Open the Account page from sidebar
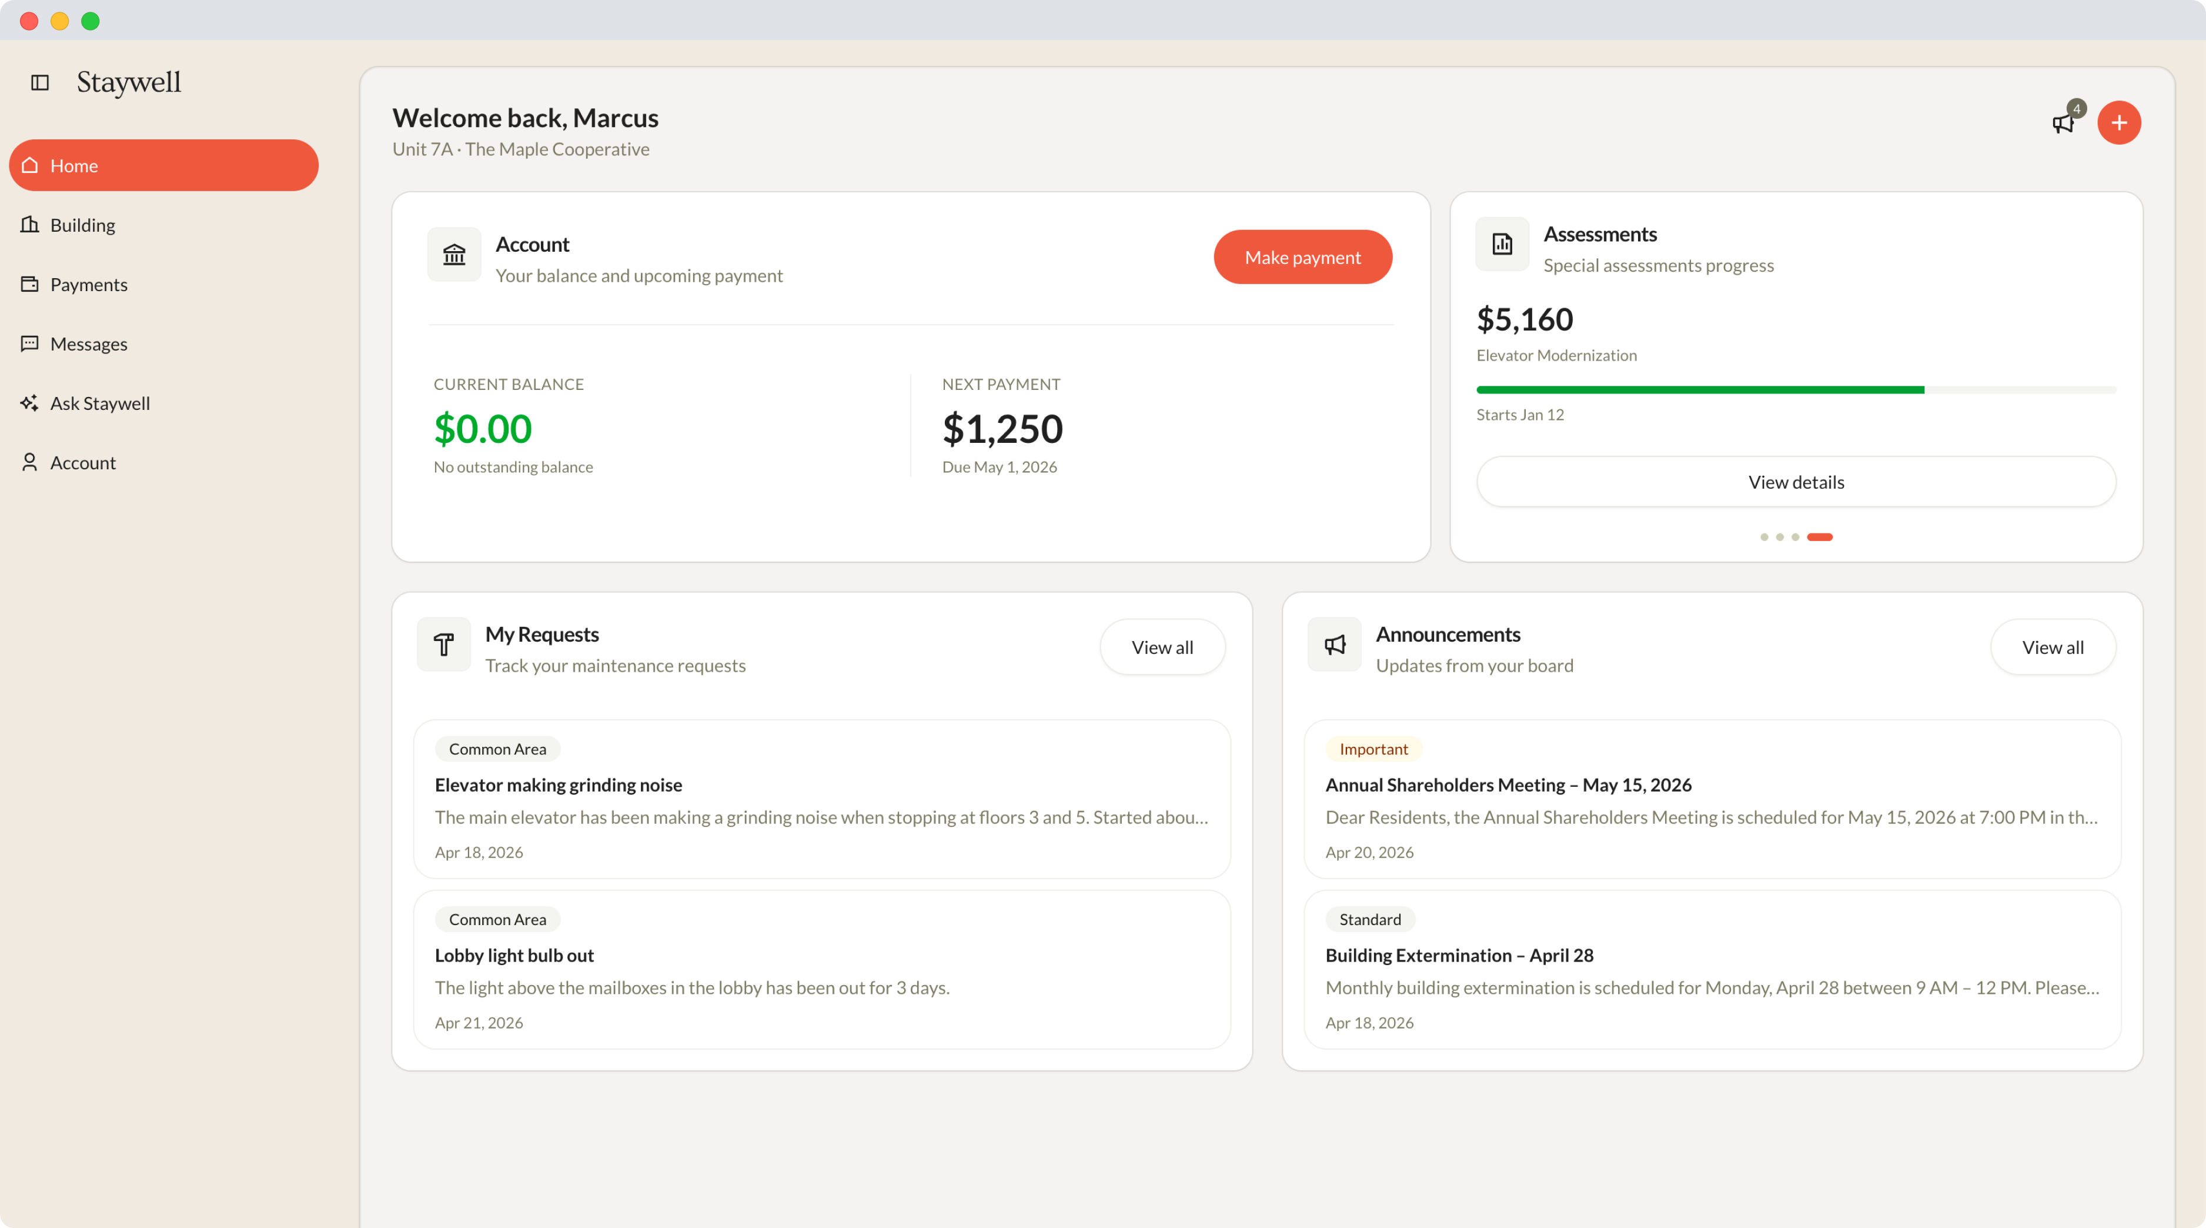The height and width of the screenshot is (1228, 2206). pos(163,462)
